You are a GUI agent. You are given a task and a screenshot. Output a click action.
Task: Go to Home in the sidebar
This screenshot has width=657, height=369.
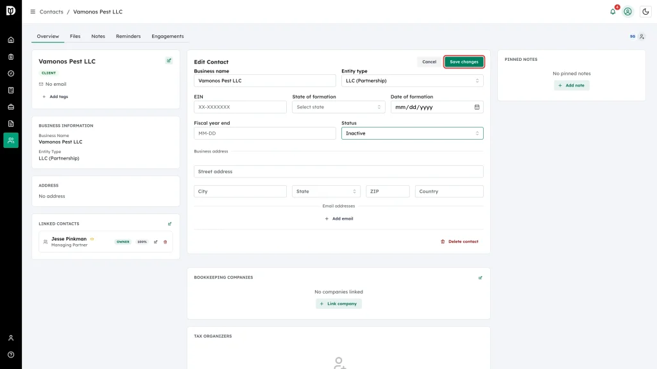click(11, 40)
